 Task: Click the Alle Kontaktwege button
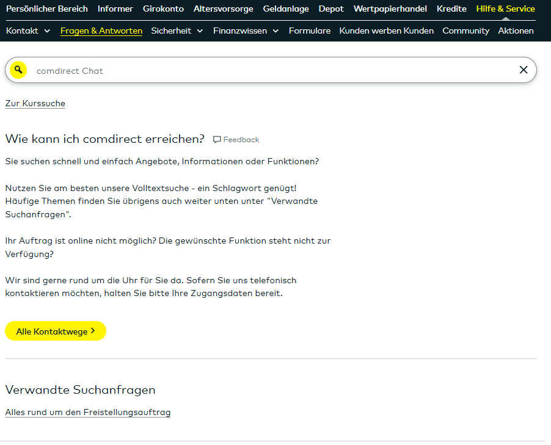click(x=56, y=331)
